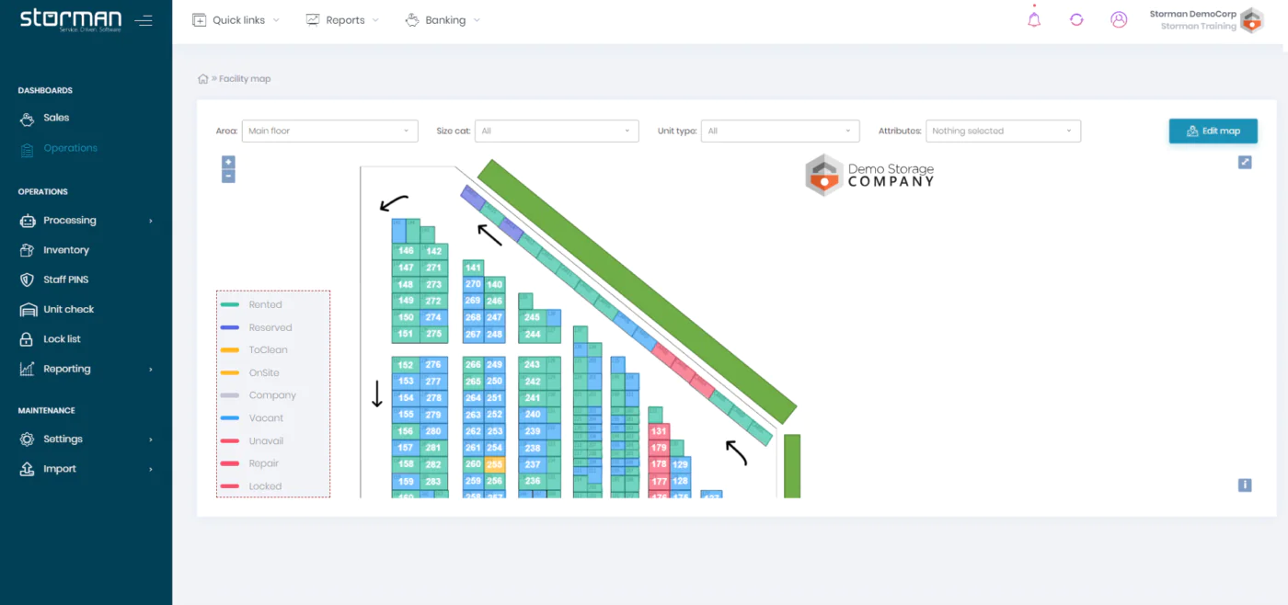Image resolution: width=1288 pixels, height=605 pixels.
Task: Open the Area dropdown showing Main floor
Action: (329, 131)
